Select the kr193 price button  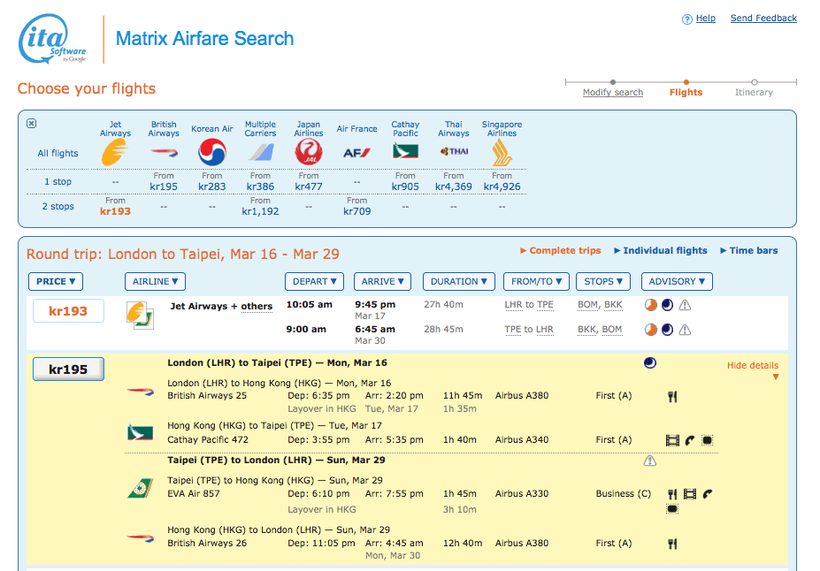click(68, 311)
